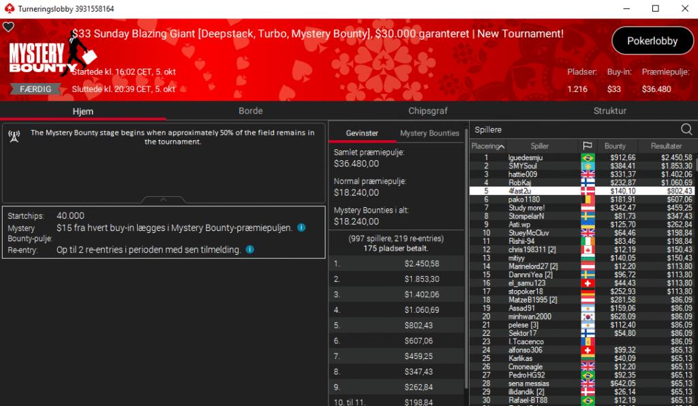
Task: Open the Chipsgraf tab
Action: [428, 110]
